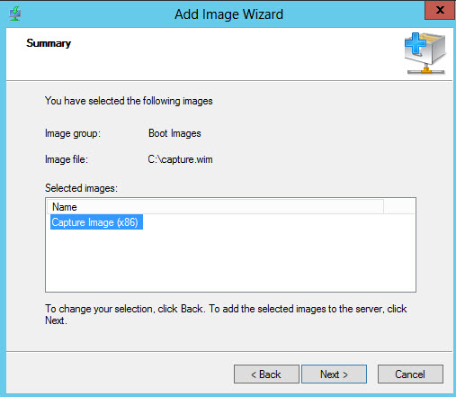Go back with the Back button
The height and width of the screenshot is (397, 456).
pyautogui.click(x=266, y=374)
